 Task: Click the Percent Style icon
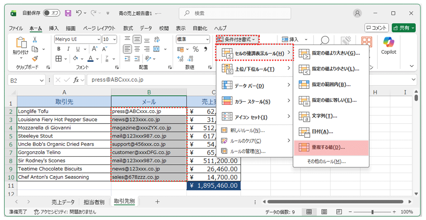click(196, 49)
